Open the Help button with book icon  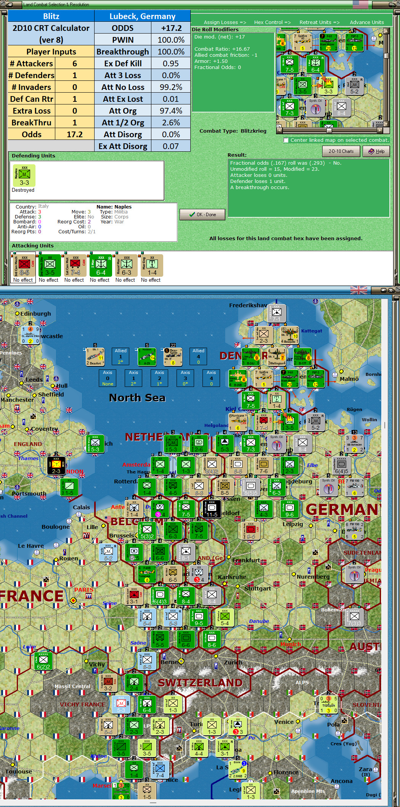coord(376,151)
